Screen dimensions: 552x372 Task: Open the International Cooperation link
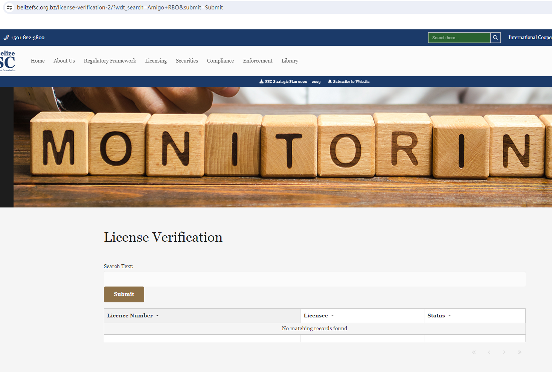click(530, 38)
